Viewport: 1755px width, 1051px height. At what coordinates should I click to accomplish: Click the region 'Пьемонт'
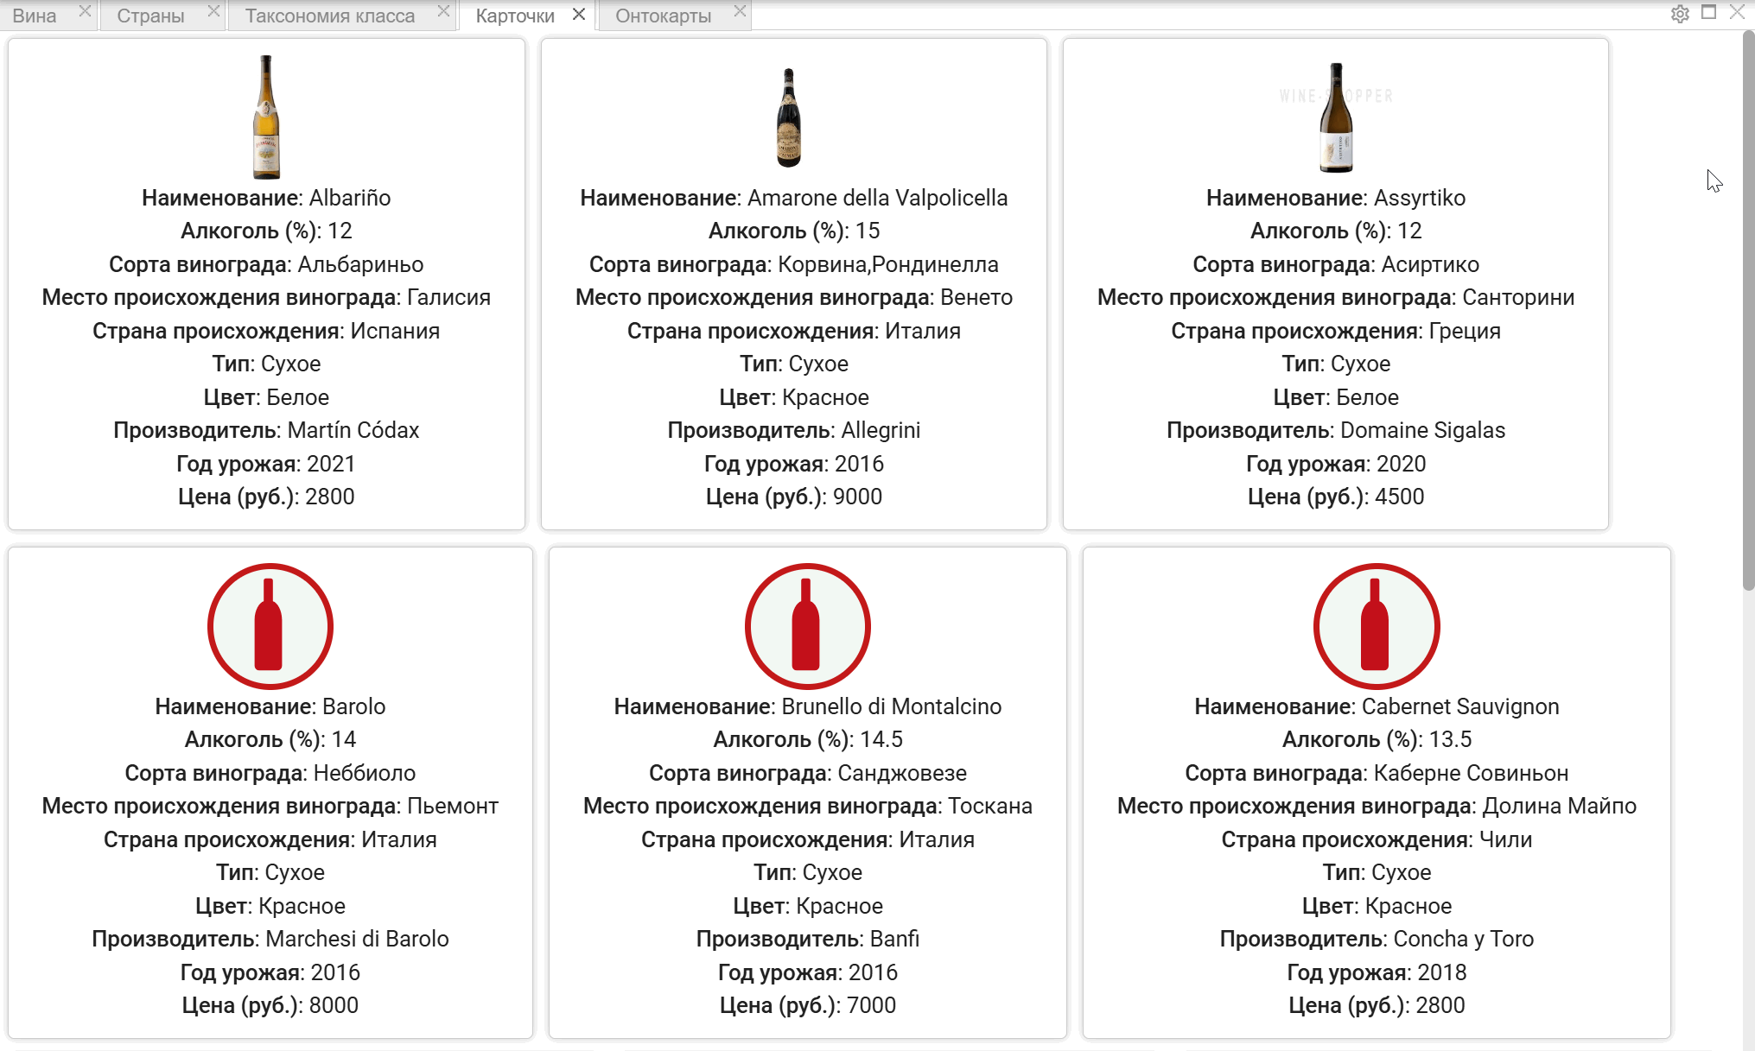point(453,807)
